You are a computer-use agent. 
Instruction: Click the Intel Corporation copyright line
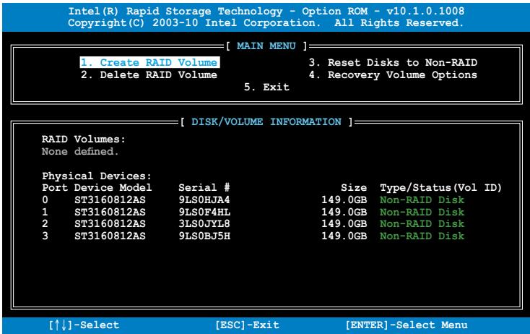pos(265,23)
